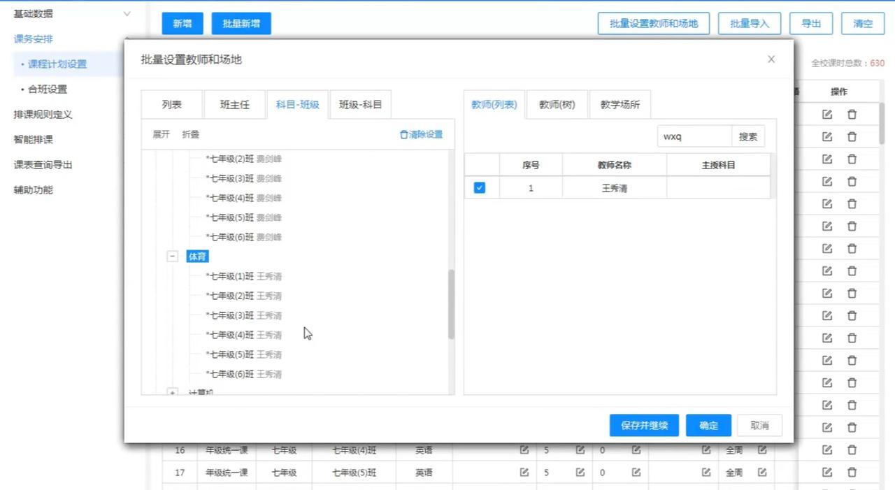The height and width of the screenshot is (490, 895).
Task: Switch to the 列表 tab
Action: 172,105
